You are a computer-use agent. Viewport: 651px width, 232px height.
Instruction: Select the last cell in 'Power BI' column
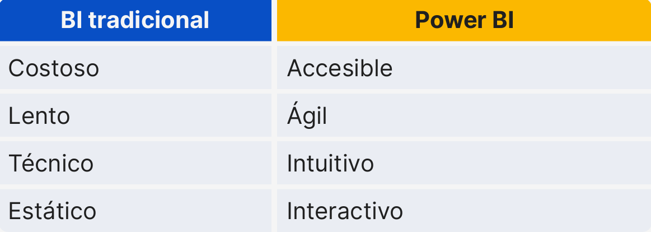tap(345, 211)
